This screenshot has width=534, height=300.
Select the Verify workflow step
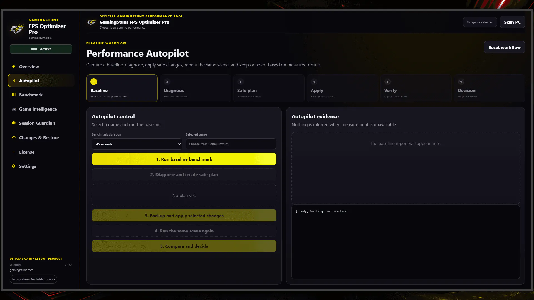[416, 88]
